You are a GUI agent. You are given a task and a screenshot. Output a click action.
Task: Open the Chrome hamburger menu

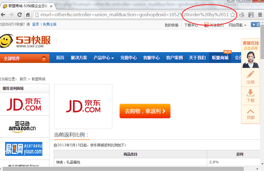[260, 15]
